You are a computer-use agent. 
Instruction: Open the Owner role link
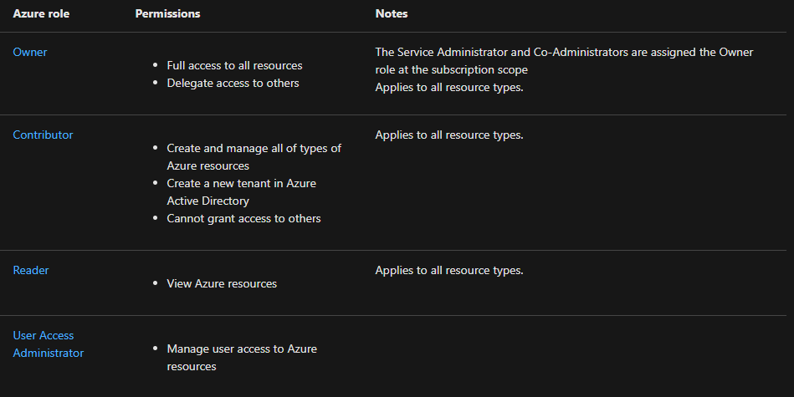[x=30, y=52]
